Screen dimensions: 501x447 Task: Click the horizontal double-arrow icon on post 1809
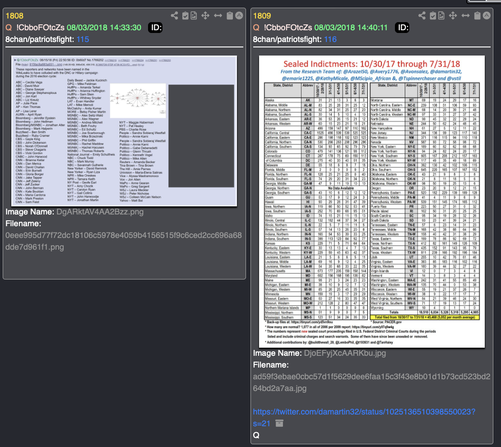click(x=465, y=15)
